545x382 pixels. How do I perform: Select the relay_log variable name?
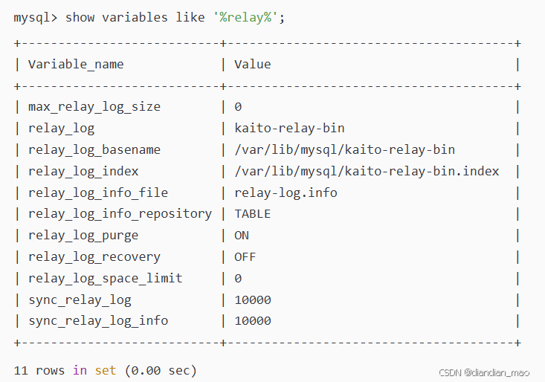click(x=61, y=129)
